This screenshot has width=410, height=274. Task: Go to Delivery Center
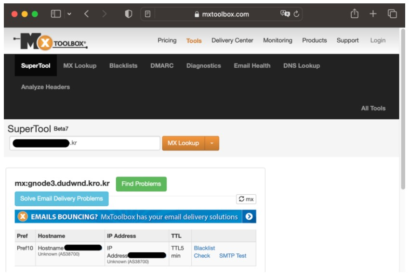(232, 40)
